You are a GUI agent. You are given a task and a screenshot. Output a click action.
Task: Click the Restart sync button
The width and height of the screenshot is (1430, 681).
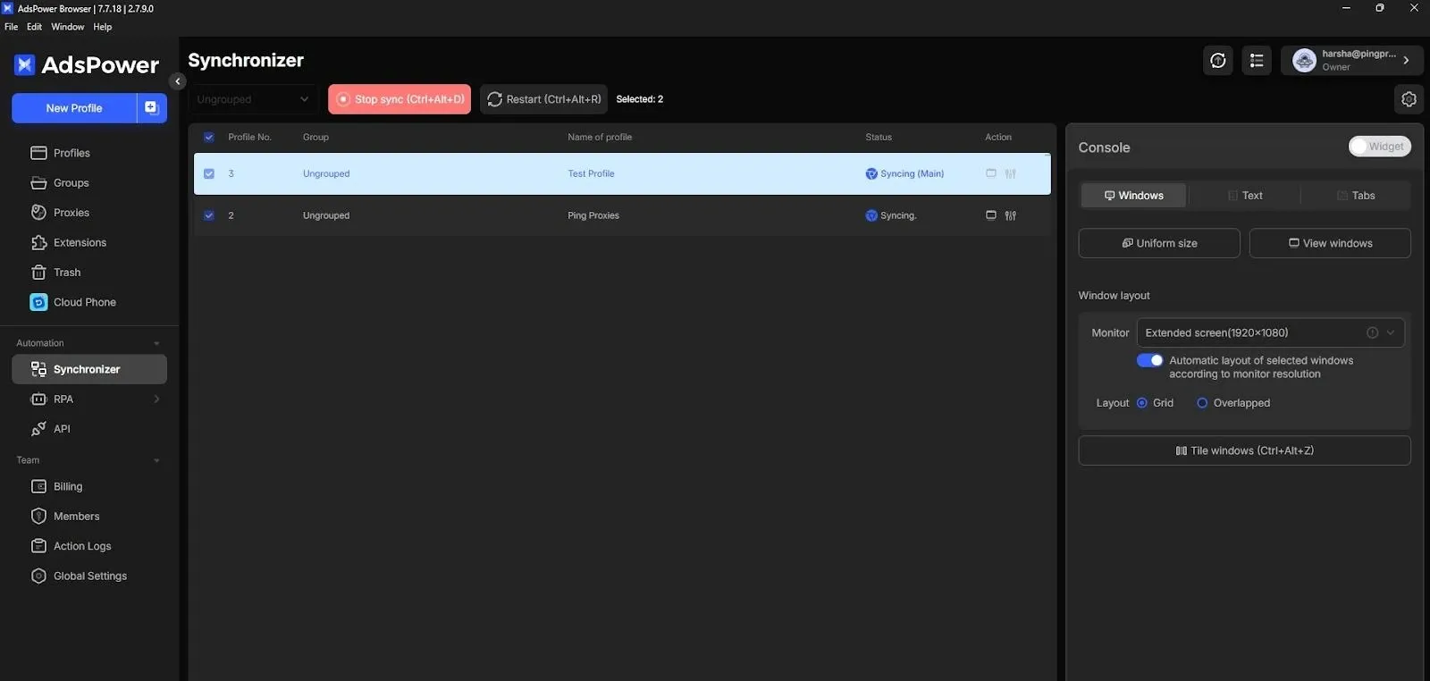[543, 99]
